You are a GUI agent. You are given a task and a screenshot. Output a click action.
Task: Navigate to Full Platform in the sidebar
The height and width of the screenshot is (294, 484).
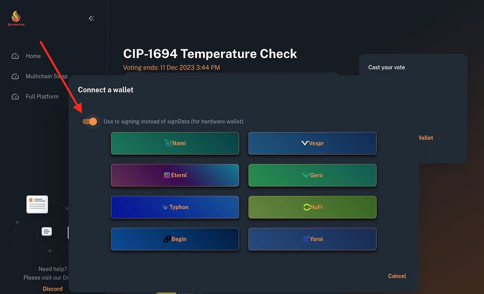(x=42, y=97)
